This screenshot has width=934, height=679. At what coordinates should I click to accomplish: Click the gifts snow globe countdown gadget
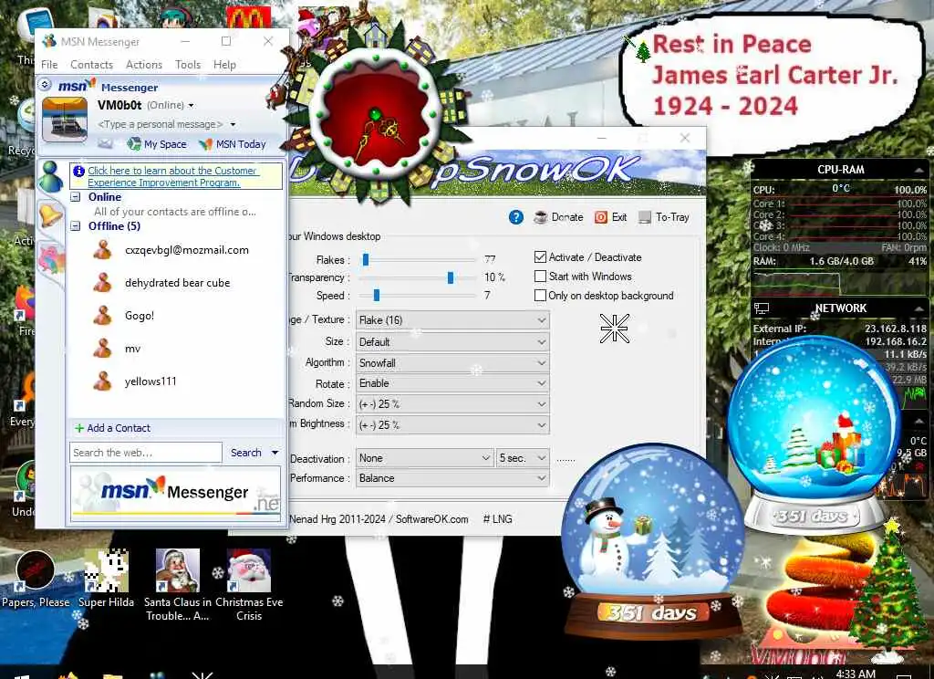813,435
